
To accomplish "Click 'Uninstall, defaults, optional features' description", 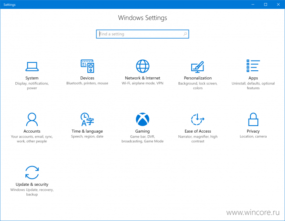I will (253, 86).
